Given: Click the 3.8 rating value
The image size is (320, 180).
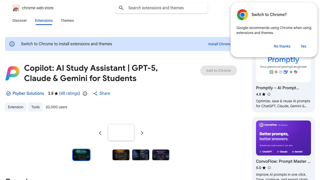Looking at the screenshot, I should [51, 93].
